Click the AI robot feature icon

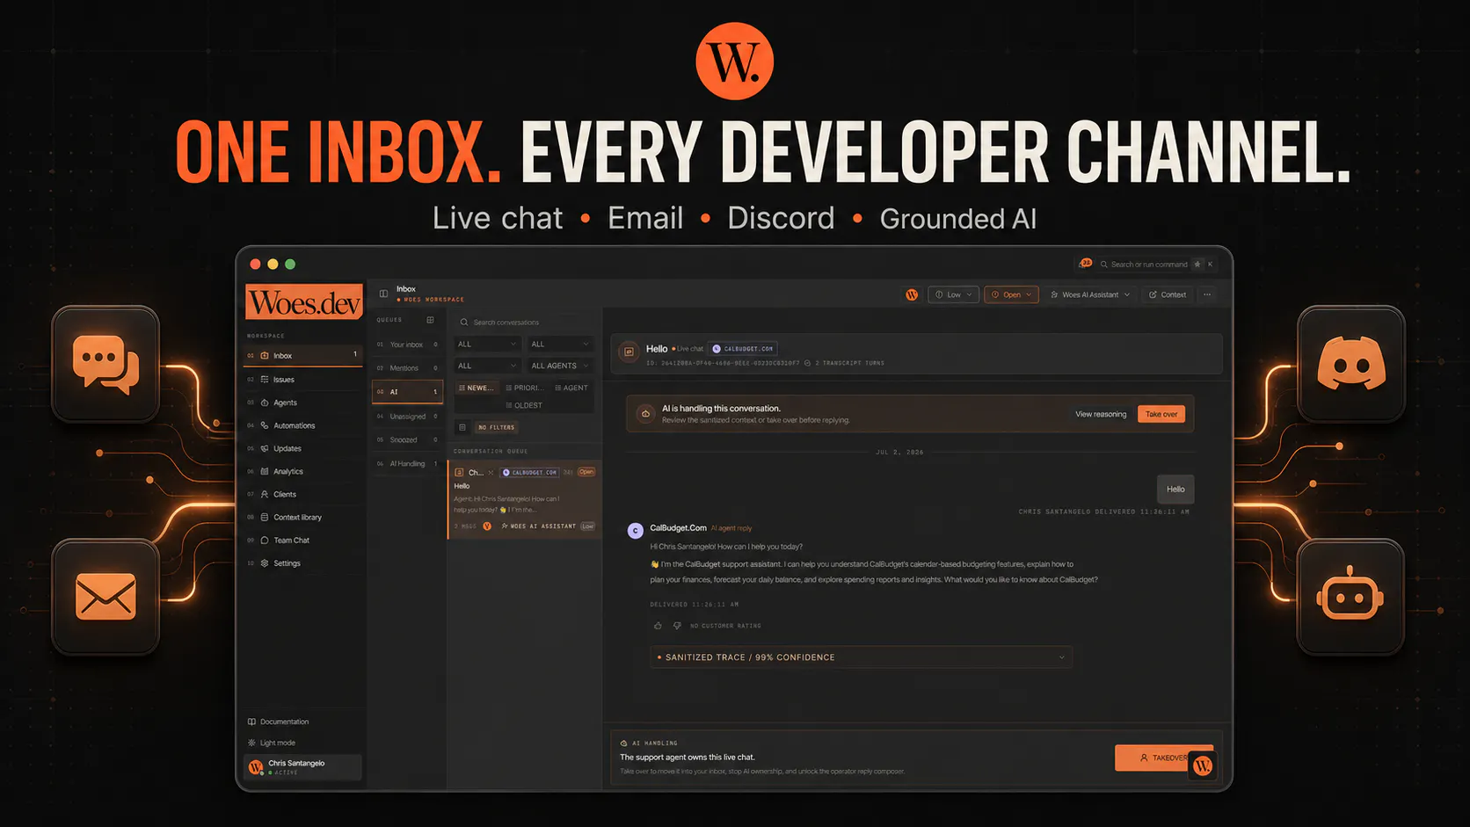tap(1351, 597)
